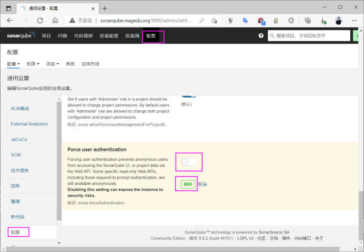The width and height of the screenshot is (364, 252).
Task: Expand the 项目 submenu dropdown
Action: [x=52, y=64]
